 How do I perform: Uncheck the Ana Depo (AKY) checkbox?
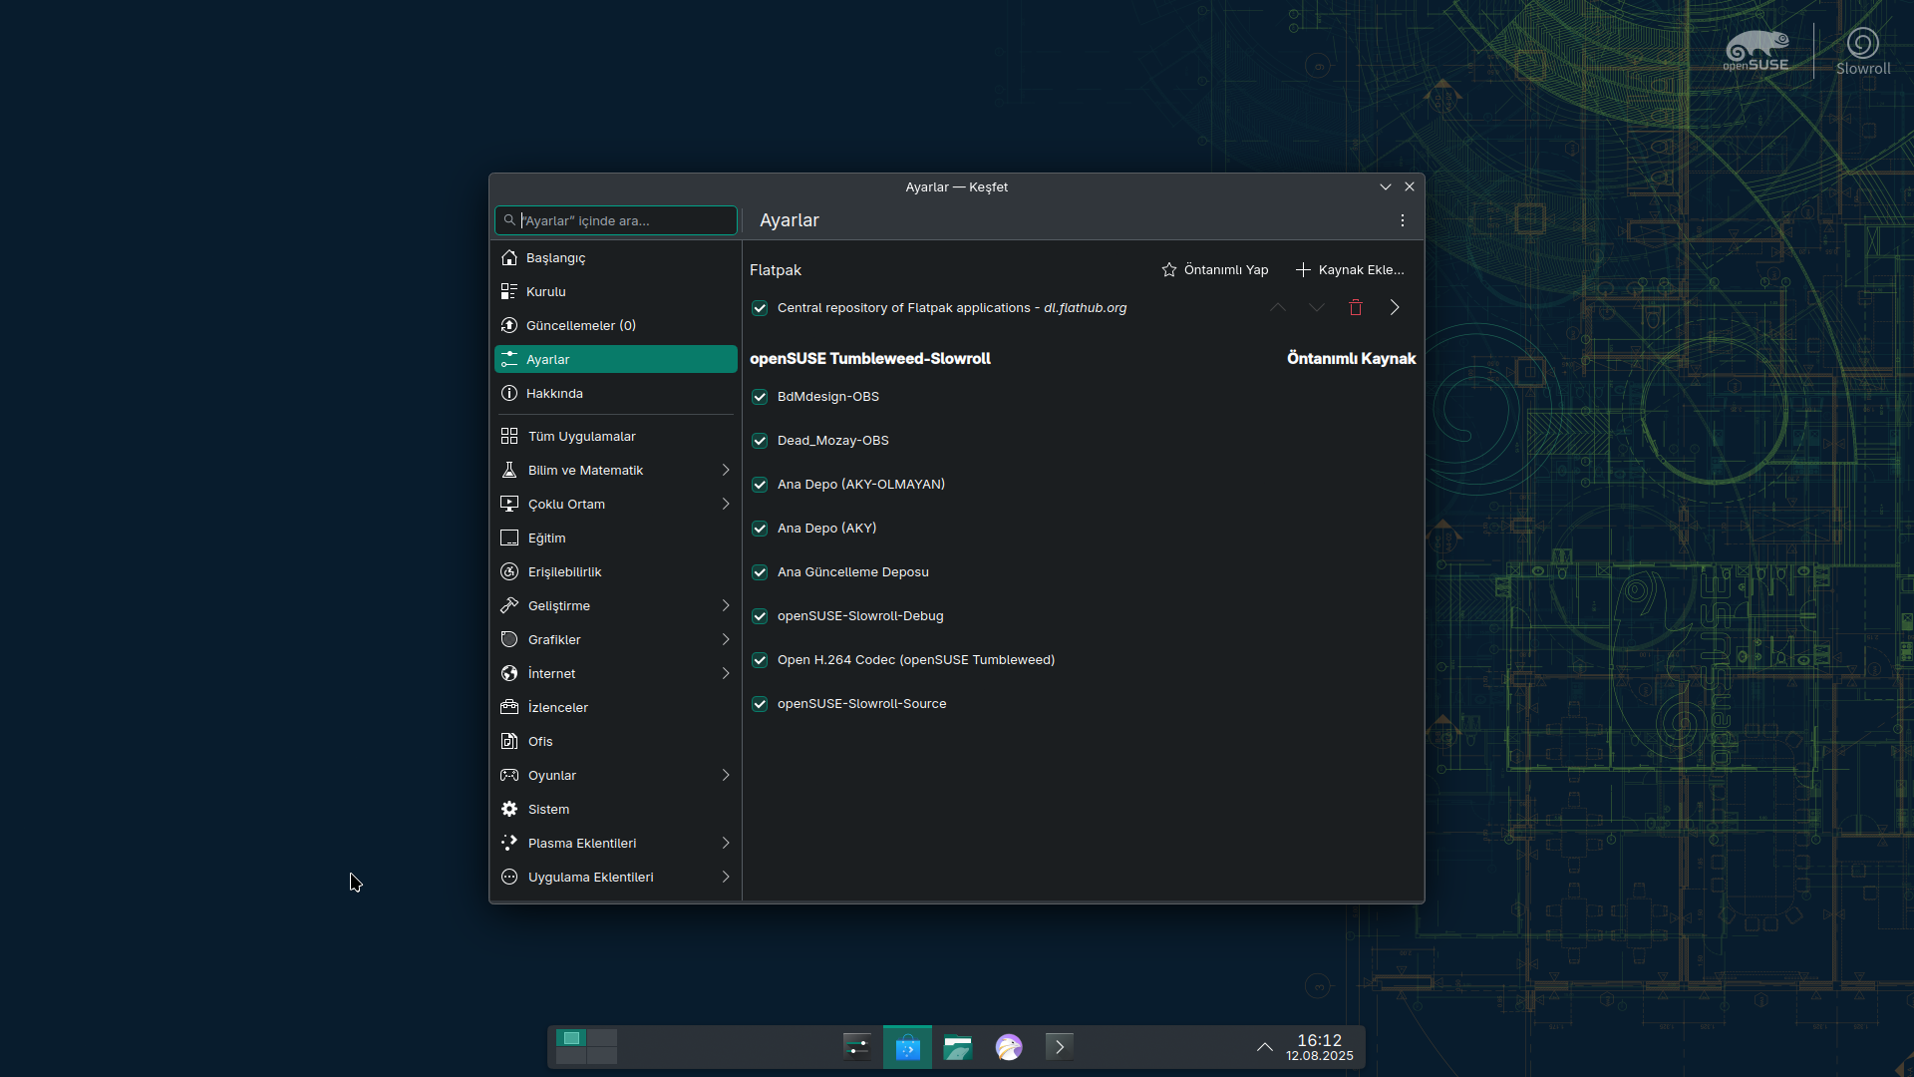click(x=760, y=529)
